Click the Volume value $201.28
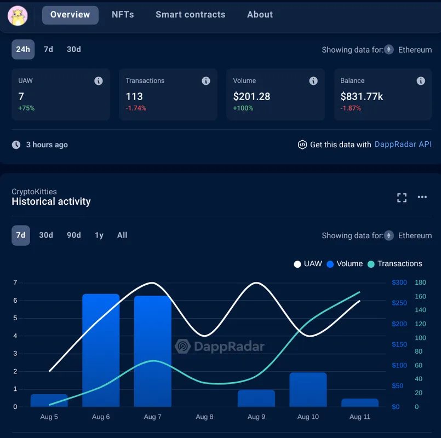Viewport: 441px width, 438px height. point(251,97)
